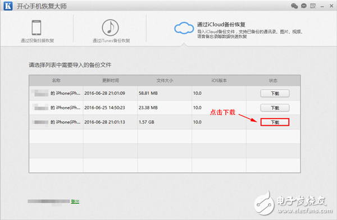Click the blue K app logo

tap(8, 6)
